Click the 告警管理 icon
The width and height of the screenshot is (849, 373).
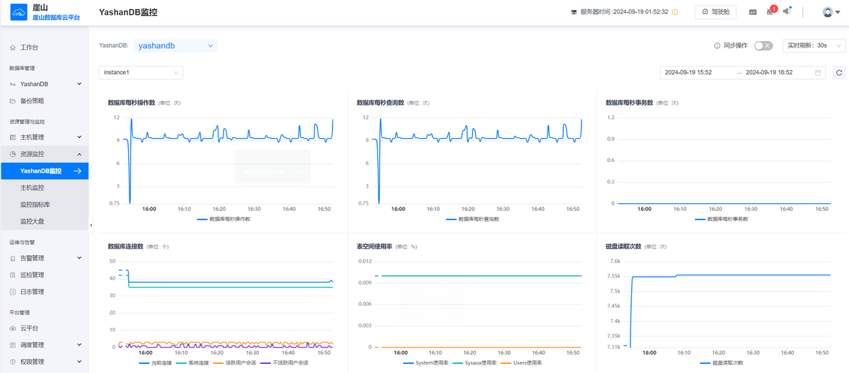coord(13,258)
